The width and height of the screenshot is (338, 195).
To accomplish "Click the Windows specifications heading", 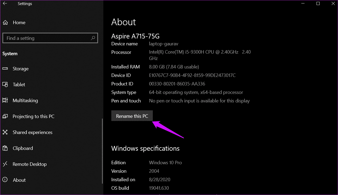I will coord(145,148).
